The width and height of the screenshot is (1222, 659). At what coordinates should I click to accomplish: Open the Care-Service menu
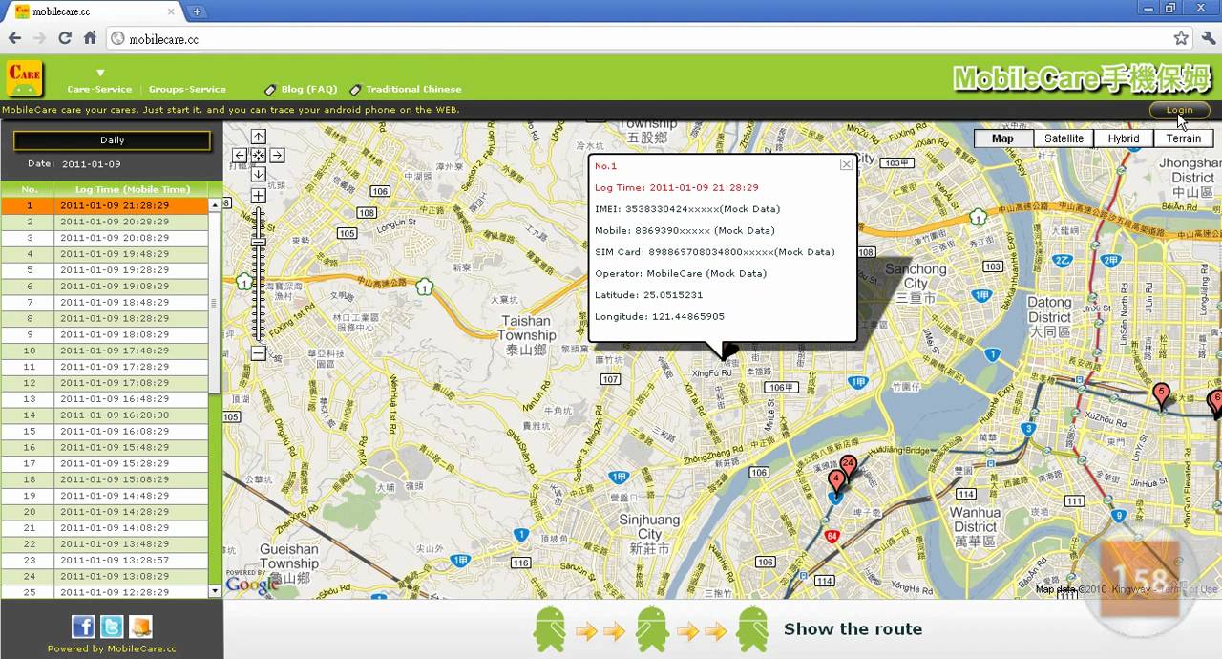coord(99,89)
